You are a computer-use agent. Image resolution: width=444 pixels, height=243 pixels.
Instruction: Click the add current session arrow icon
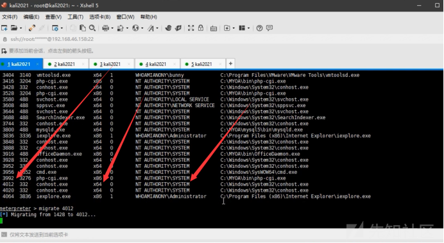click(4, 51)
